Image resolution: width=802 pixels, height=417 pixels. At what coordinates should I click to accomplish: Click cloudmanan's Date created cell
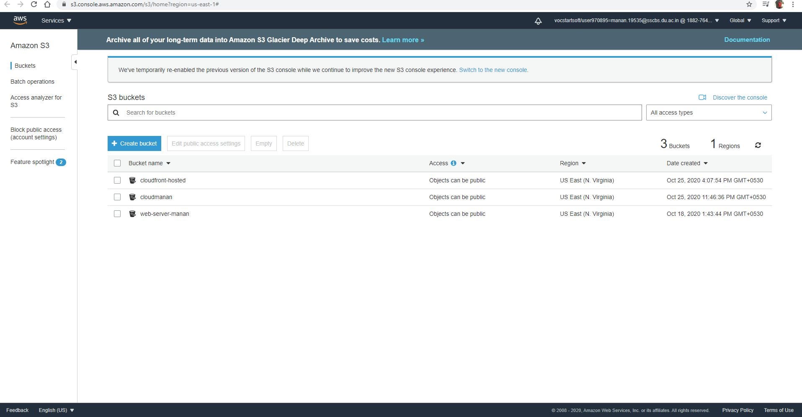point(716,197)
